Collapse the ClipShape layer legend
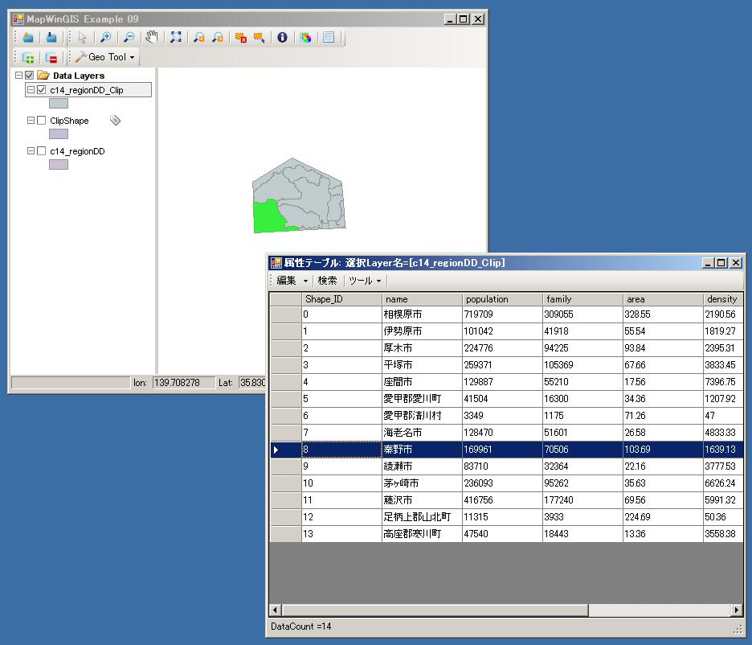 [31, 121]
